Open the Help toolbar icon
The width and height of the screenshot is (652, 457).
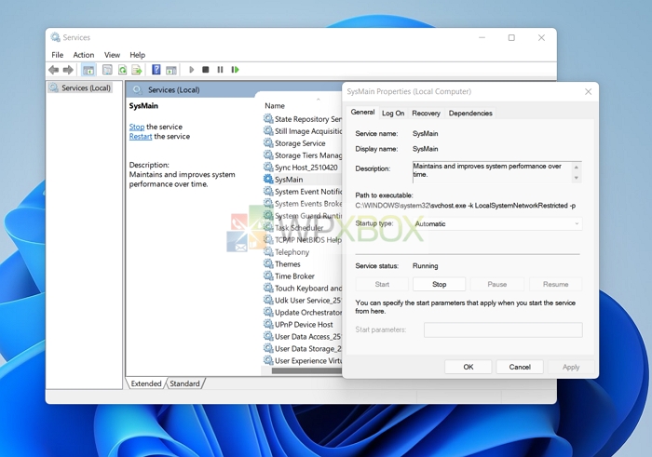(156, 70)
